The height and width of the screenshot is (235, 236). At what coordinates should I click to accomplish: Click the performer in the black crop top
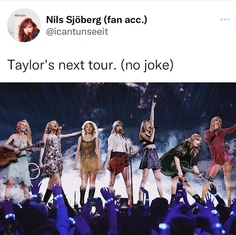coord(150,151)
